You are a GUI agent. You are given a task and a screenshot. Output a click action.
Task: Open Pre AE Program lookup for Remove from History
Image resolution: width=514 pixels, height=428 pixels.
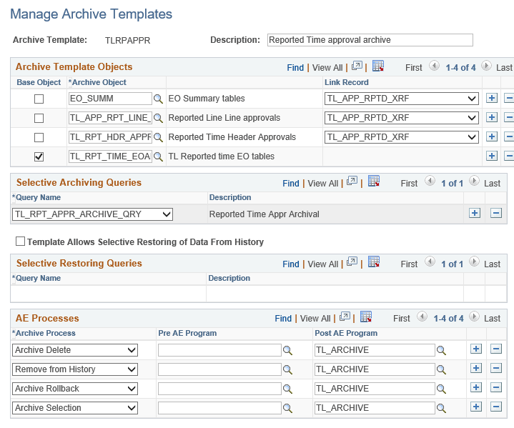click(x=287, y=369)
